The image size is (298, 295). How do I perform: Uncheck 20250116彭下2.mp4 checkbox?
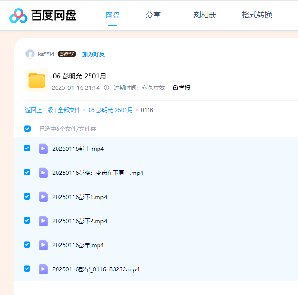tap(27, 220)
